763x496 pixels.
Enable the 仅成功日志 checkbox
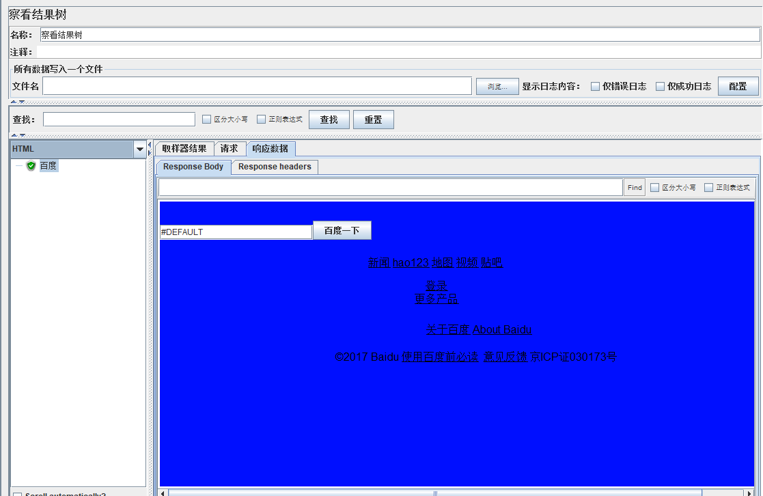(660, 86)
